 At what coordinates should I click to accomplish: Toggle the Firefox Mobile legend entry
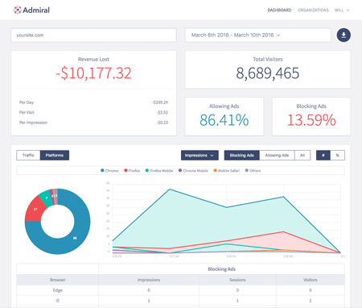tap(159, 170)
